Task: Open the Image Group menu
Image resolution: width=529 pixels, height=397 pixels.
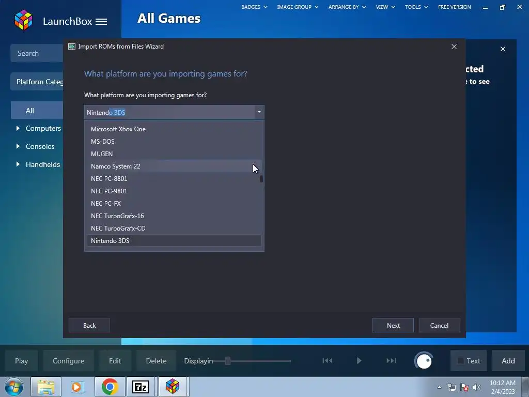Action: 298,7
